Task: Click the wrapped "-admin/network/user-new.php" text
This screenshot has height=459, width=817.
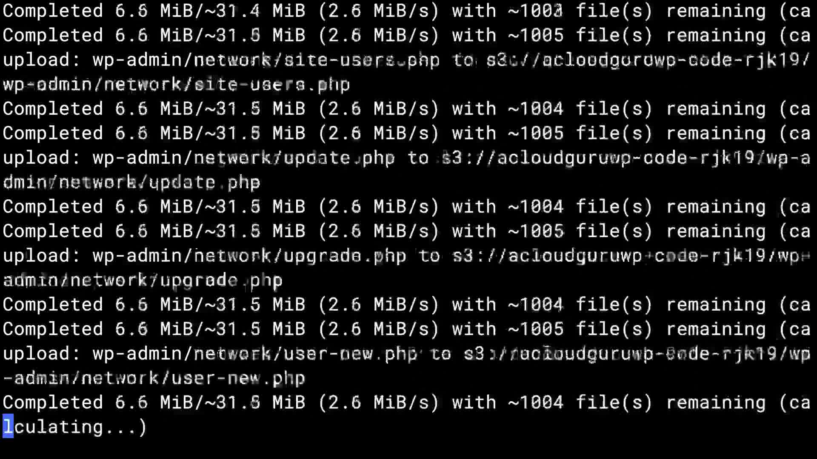Action: [x=154, y=378]
